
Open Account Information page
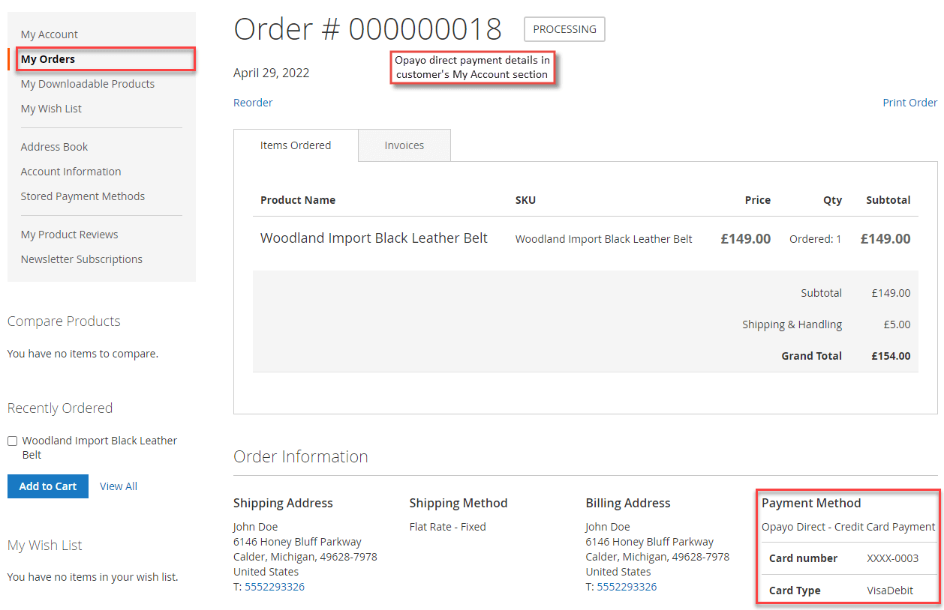pos(71,172)
